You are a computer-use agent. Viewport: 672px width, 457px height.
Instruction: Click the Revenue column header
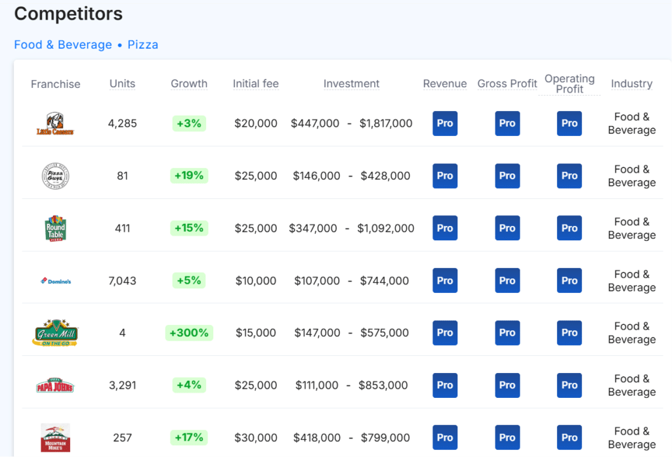(445, 83)
